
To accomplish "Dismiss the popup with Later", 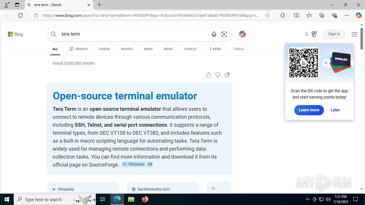I will coord(335,110).
